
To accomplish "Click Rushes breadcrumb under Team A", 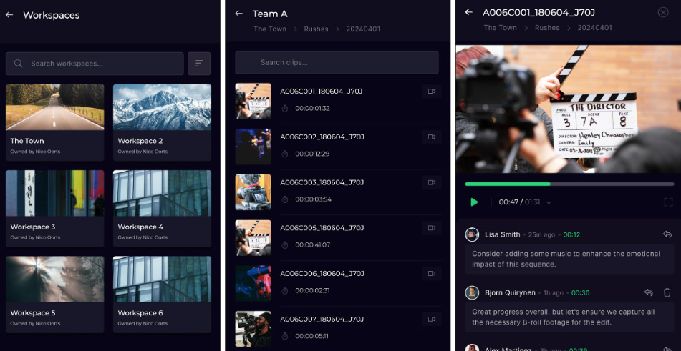I will (x=317, y=29).
